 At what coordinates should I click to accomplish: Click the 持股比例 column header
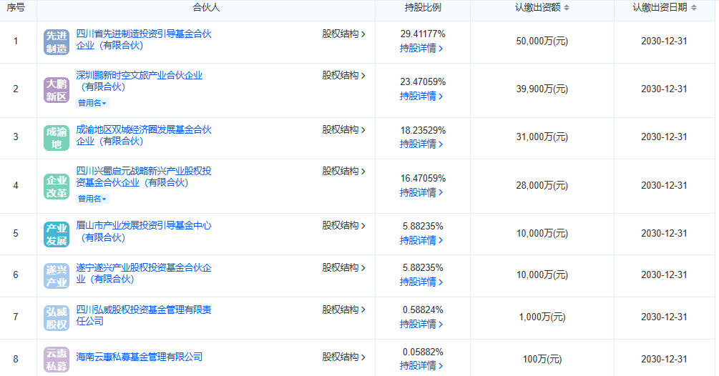click(x=422, y=8)
